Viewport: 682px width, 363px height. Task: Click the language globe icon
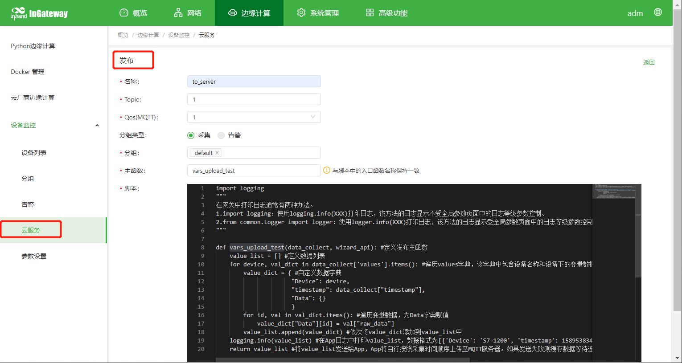pos(657,12)
